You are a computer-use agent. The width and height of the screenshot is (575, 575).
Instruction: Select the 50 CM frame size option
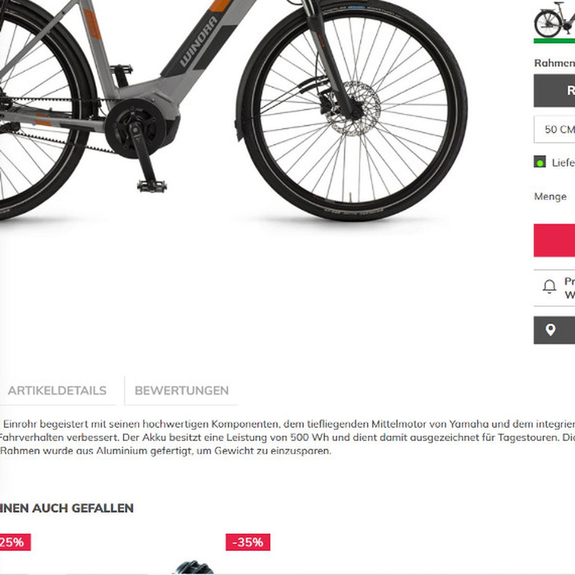pos(554,129)
